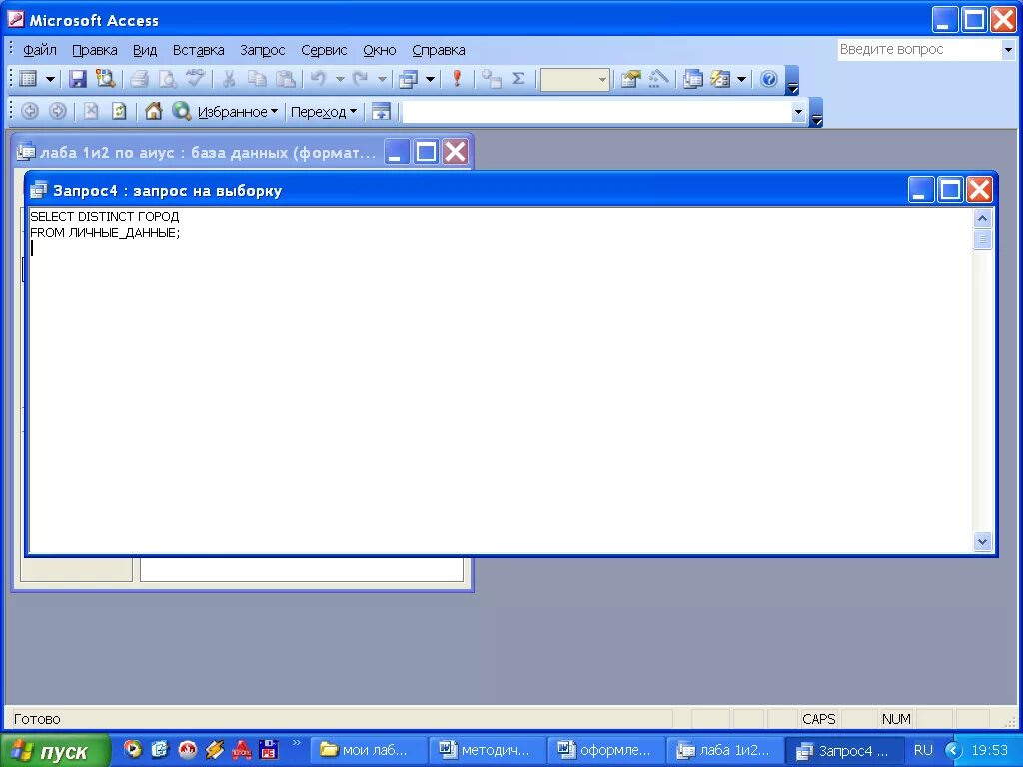The image size is (1023, 767).
Task: Open the main toolbar options expander
Action: pos(792,80)
